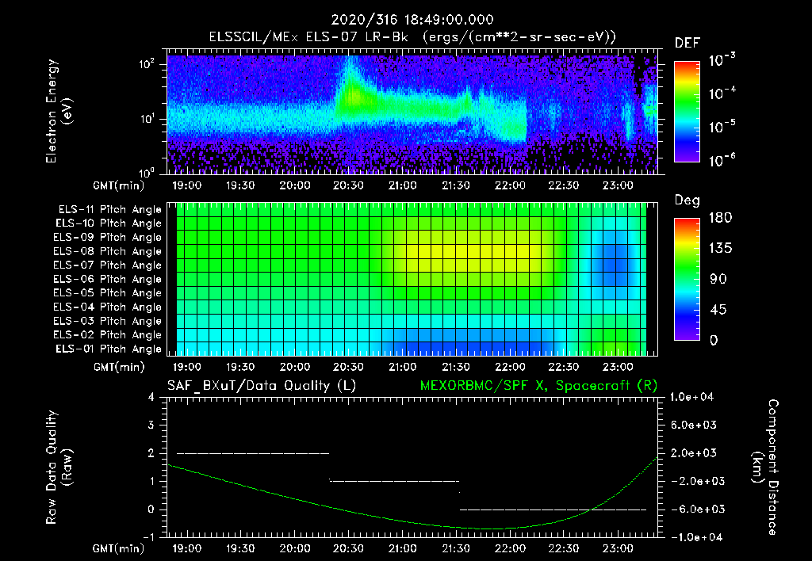
Task: Click the 19:00 tick label under the bottom plot
Action: (x=186, y=548)
